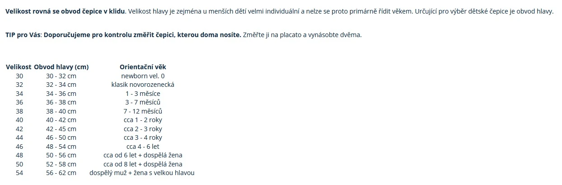The height and width of the screenshot is (185, 562).
Task: Click the 'Obvod hlavy (cm)' column header
Action: point(61,67)
